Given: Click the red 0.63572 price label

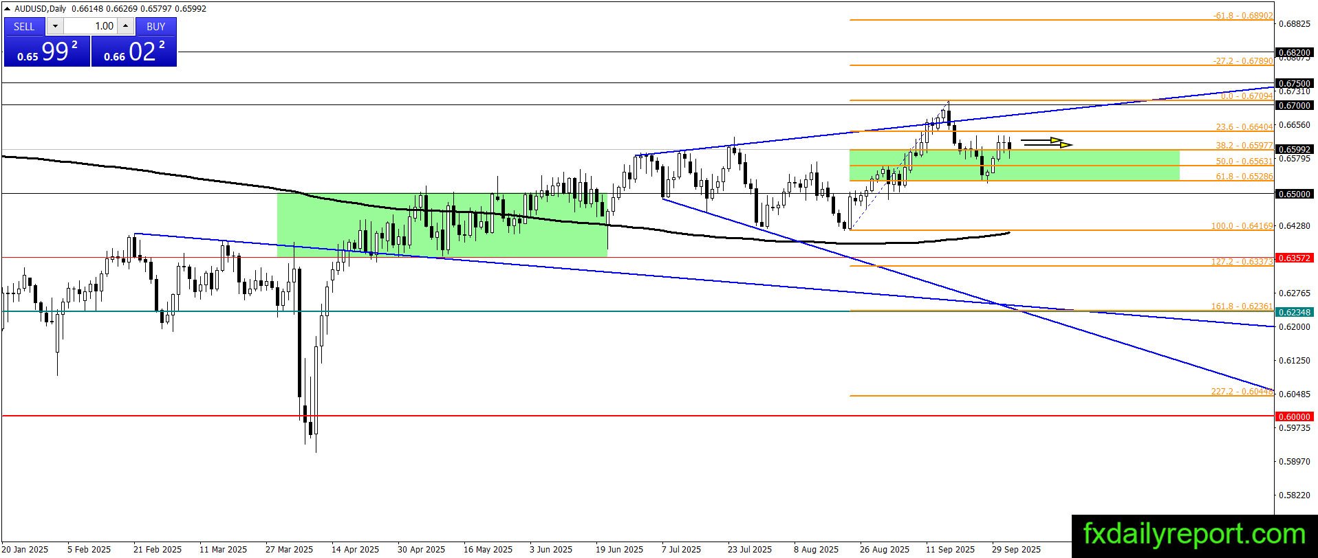Looking at the screenshot, I should click(1295, 258).
